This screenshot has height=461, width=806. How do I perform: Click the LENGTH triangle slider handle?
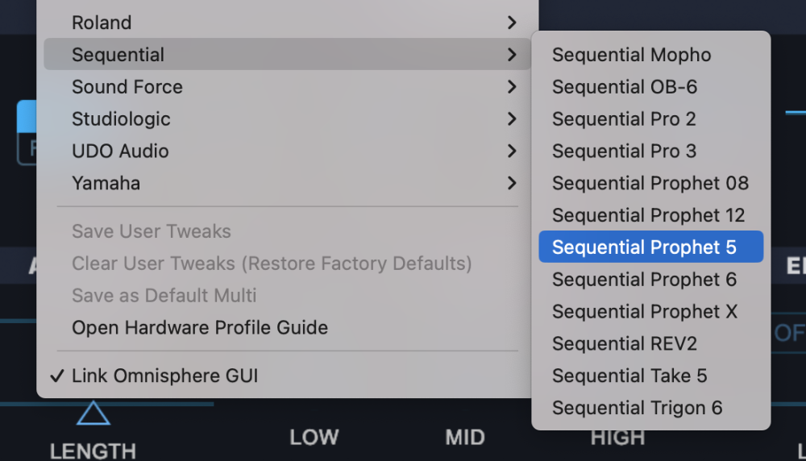click(93, 414)
